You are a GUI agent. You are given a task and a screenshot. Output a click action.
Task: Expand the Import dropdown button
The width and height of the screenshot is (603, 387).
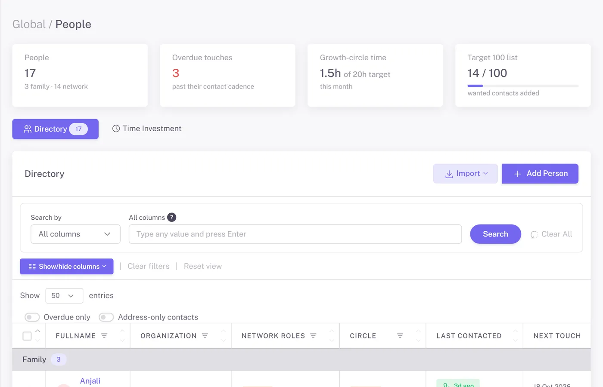pos(465,174)
